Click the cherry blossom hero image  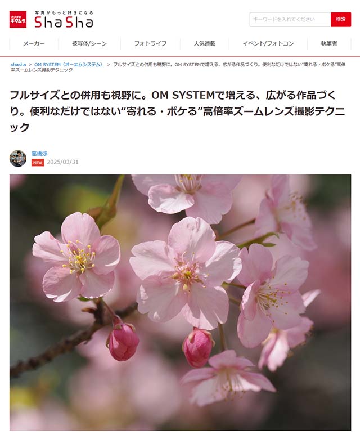pos(180,303)
